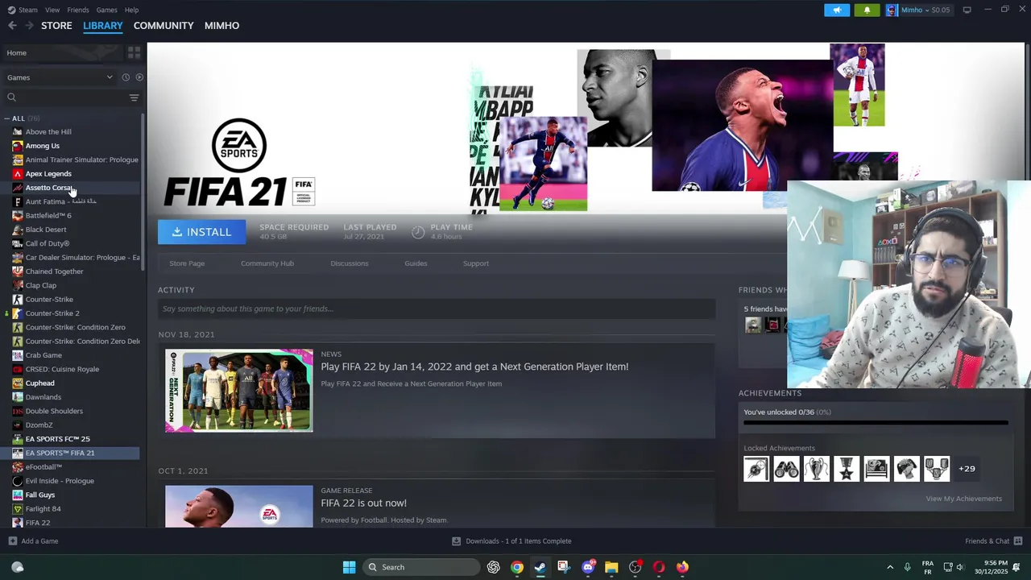Show the +29 more locked achievements
The image size is (1031, 580).
(x=967, y=468)
